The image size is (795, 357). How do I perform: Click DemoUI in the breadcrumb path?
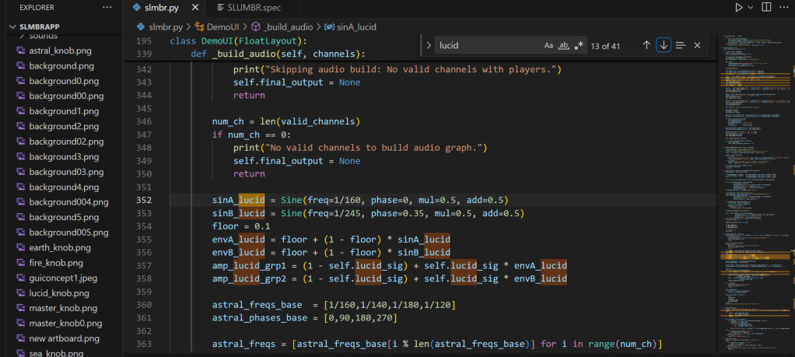click(x=222, y=26)
